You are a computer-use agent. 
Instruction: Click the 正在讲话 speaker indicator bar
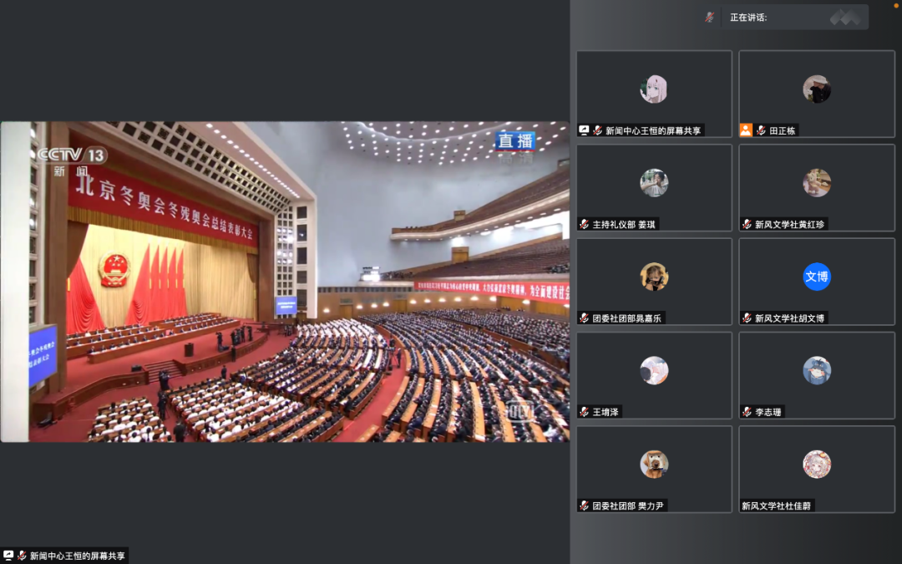point(785,17)
